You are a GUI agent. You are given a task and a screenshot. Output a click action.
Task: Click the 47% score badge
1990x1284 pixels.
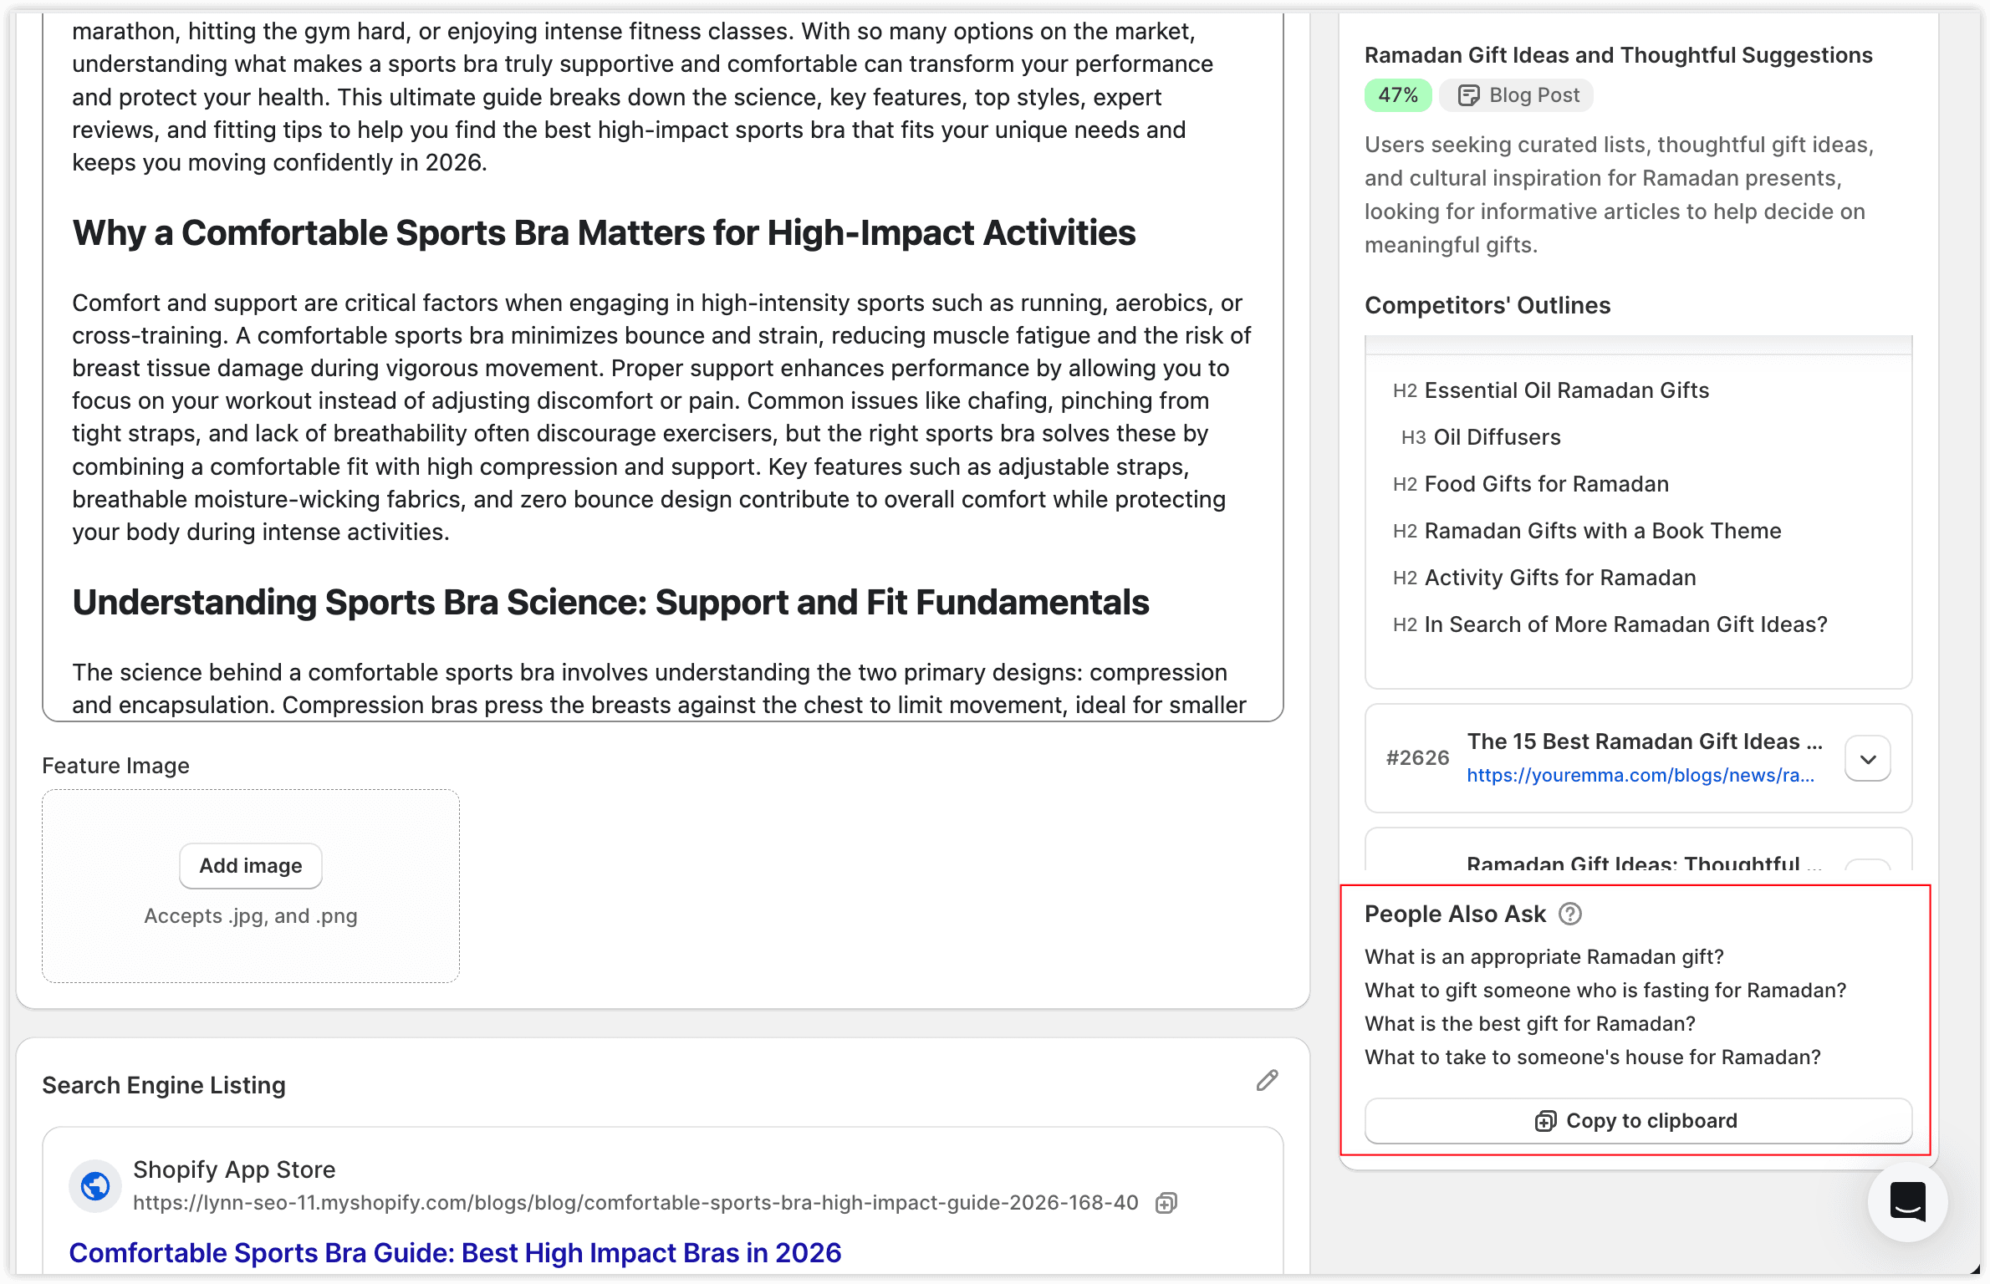point(1398,95)
